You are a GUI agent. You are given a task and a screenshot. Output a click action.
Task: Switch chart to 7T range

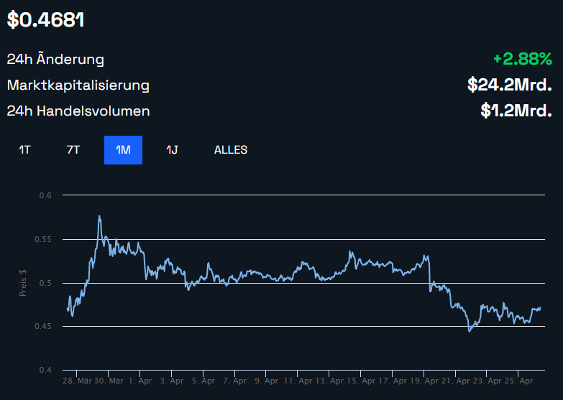[73, 150]
